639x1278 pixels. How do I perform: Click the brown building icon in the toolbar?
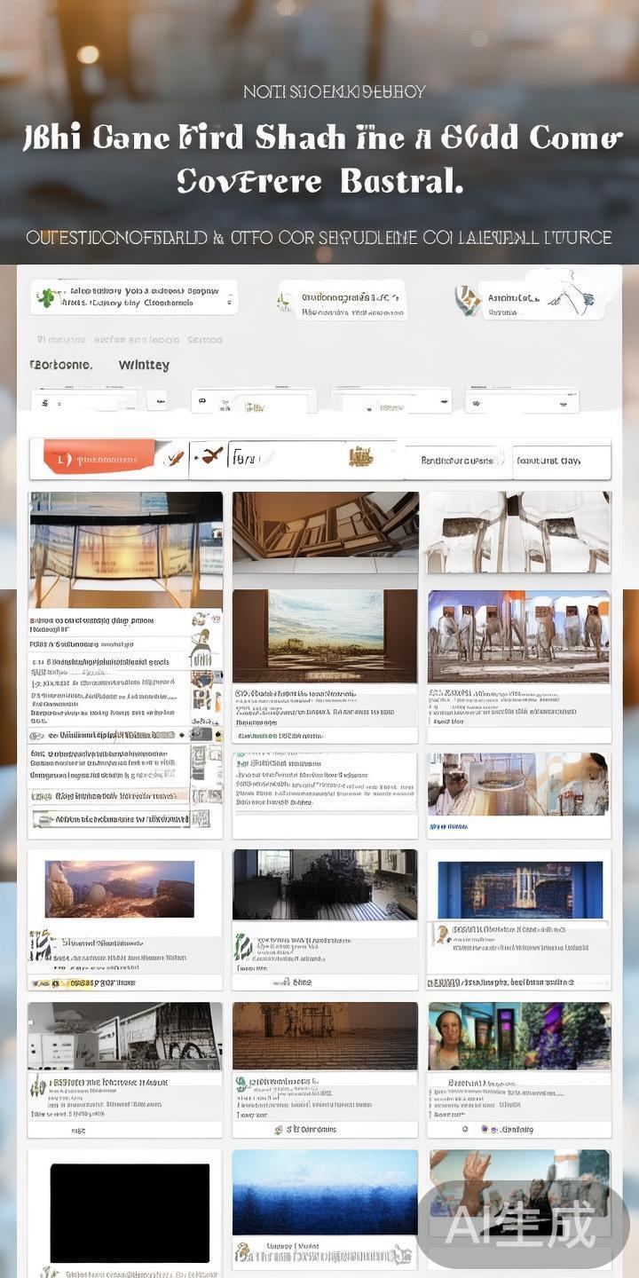tap(360, 457)
